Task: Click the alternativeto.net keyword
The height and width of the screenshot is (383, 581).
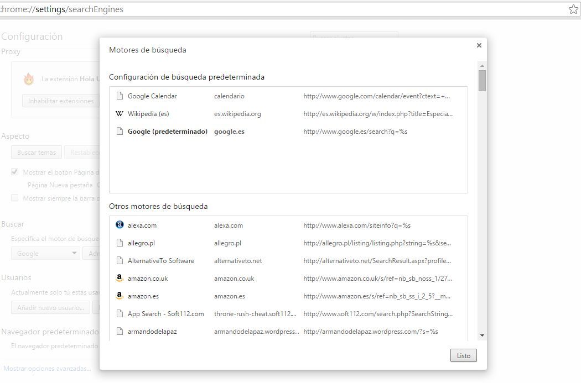Action: pos(238,261)
